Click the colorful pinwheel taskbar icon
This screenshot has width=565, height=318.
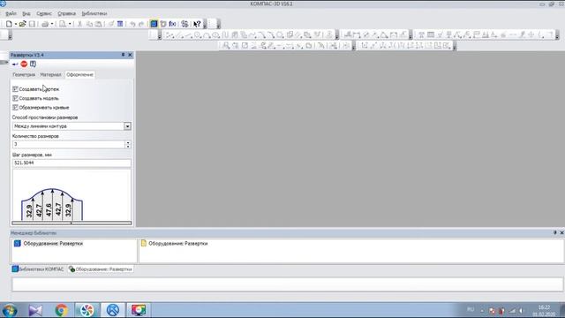click(x=87, y=310)
